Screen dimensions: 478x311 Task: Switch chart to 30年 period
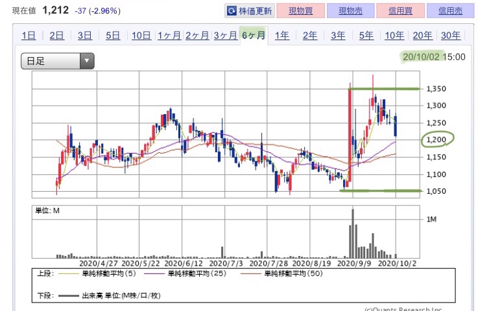pos(451,36)
